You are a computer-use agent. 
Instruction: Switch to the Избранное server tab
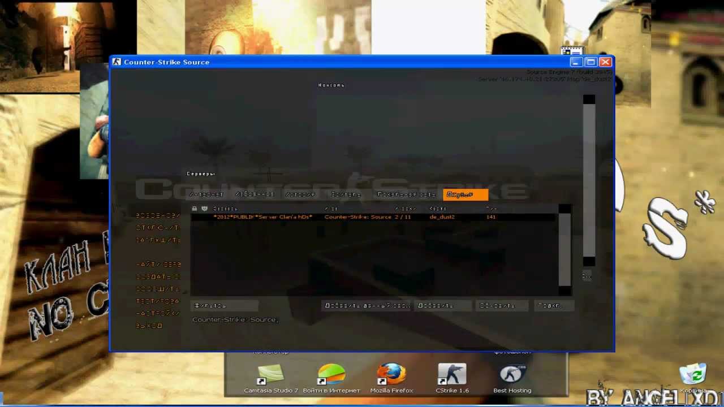255,194
